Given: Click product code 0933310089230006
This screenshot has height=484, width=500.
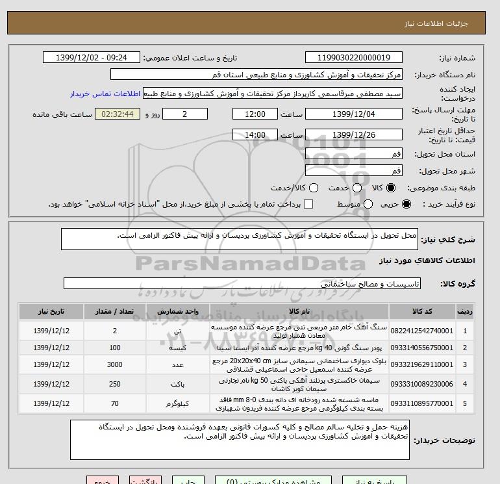Looking at the screenshot, I should tap(422, 384).
